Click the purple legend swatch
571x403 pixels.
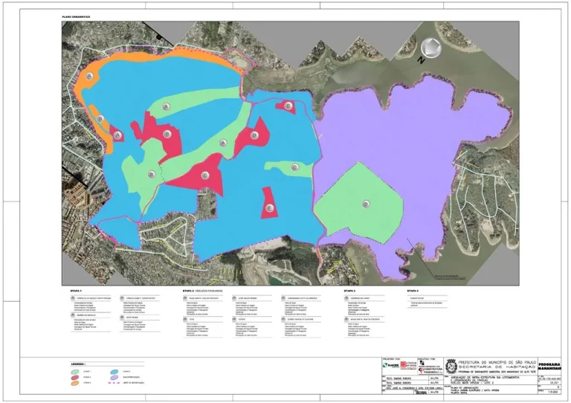click(x=114, y=377)
